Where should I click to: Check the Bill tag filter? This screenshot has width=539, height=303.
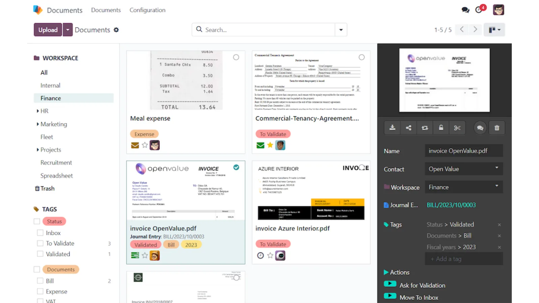40,281
